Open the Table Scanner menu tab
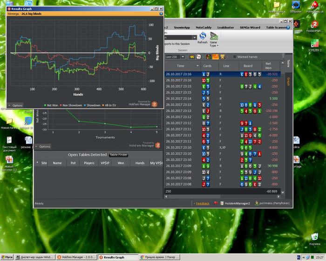Image resolution: width=326 pixels, height=261 pixels. coord(276,27)
